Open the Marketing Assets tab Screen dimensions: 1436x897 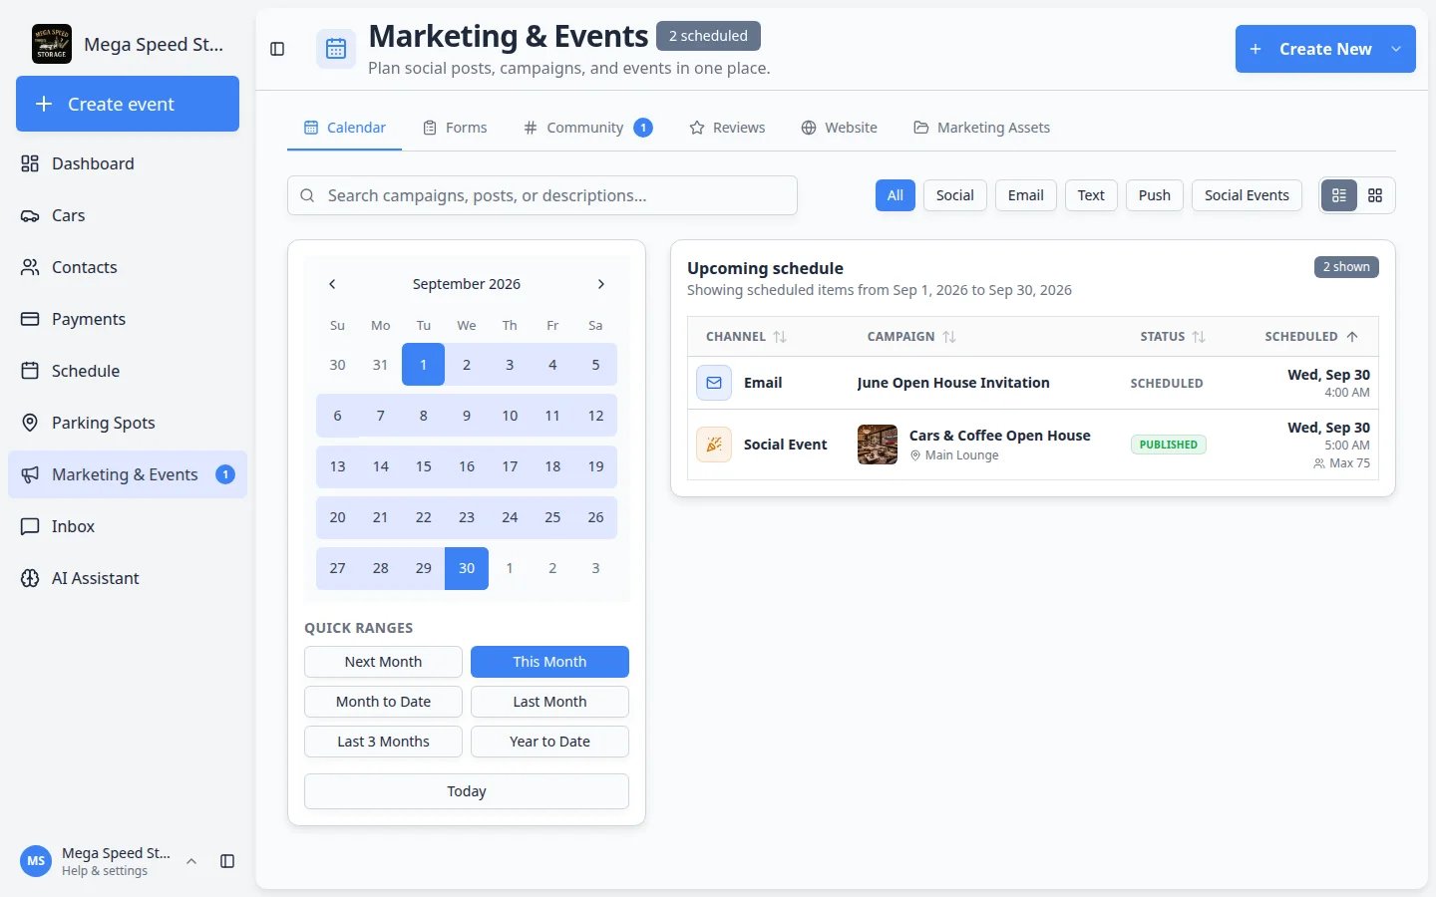coord(981,128)
